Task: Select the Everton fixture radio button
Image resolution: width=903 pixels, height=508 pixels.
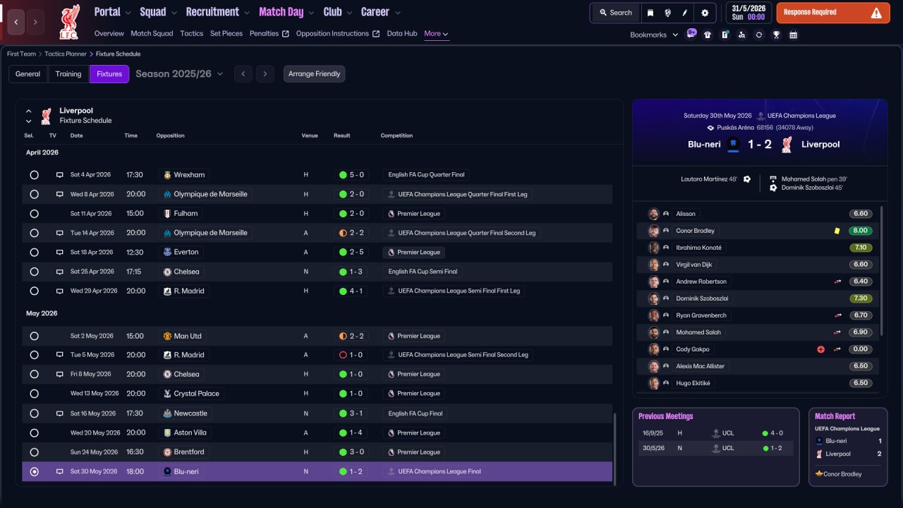Action: click(x=34, y=252)
